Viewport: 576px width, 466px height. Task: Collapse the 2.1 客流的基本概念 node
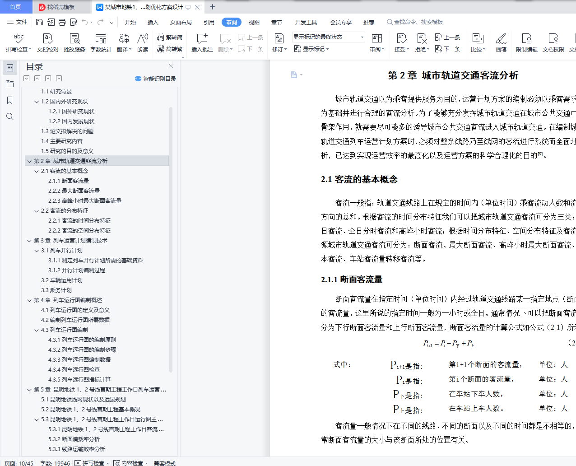coord(37,171)
